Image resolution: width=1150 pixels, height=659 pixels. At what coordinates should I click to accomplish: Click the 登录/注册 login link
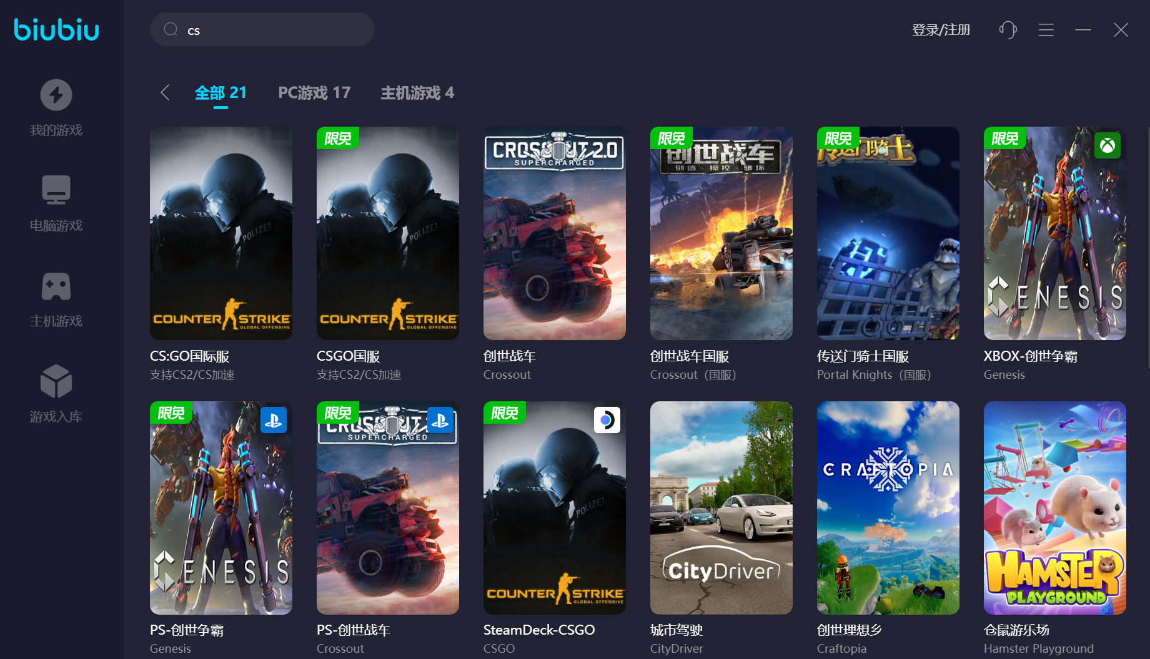(941, 30)
